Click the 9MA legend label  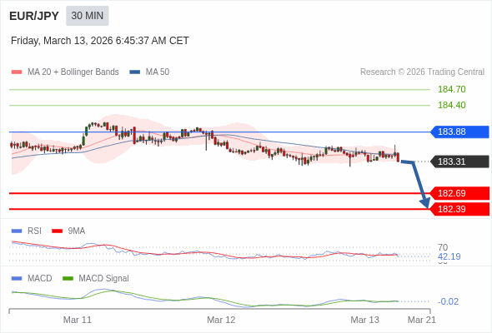coord(77,231)
